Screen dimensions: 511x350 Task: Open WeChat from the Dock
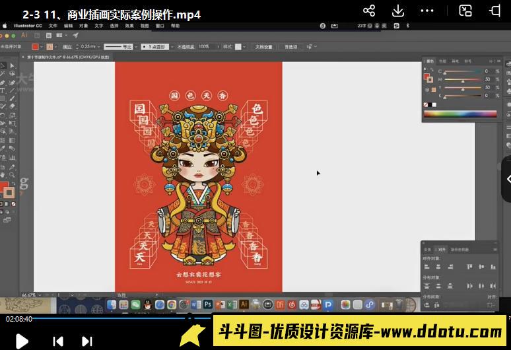135,304
